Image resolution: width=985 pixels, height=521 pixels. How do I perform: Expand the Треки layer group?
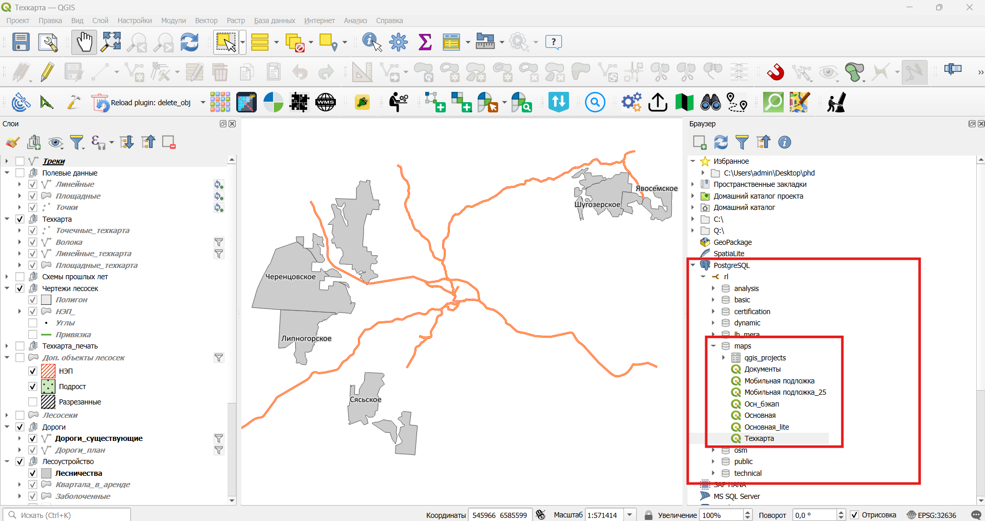point(7,161)
